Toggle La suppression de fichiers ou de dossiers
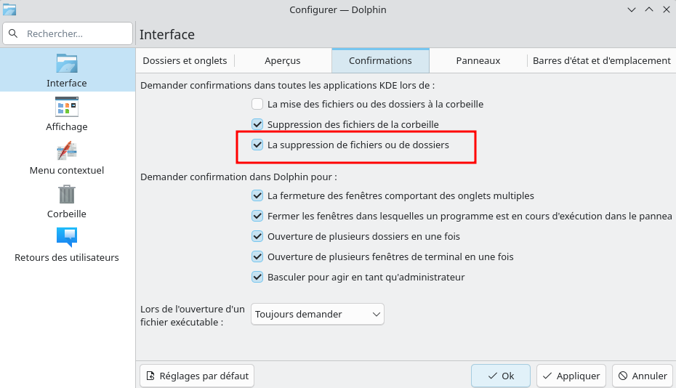This screenshot has height=388, width=676. click(257, 145)
